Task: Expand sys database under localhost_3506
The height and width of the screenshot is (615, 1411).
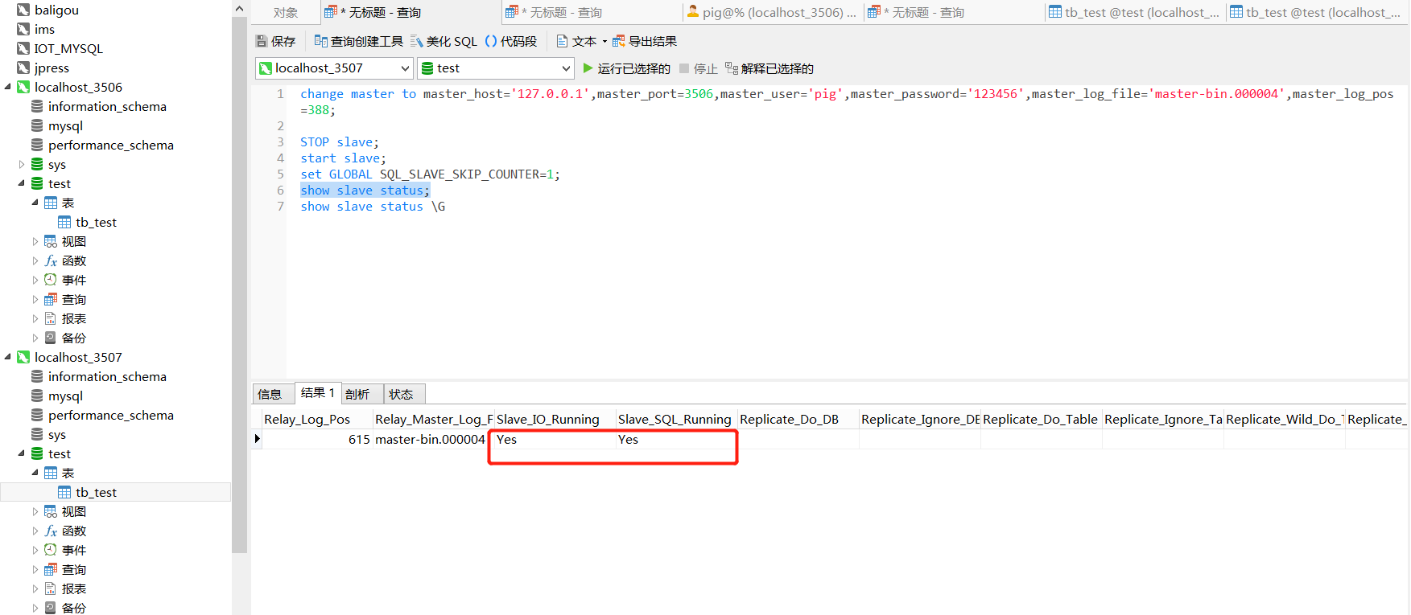Action: [x=22, y=164]
